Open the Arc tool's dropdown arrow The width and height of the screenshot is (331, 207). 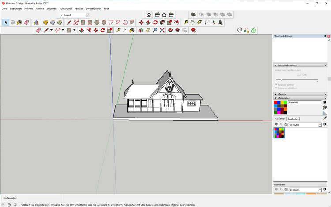coord(63,30)
